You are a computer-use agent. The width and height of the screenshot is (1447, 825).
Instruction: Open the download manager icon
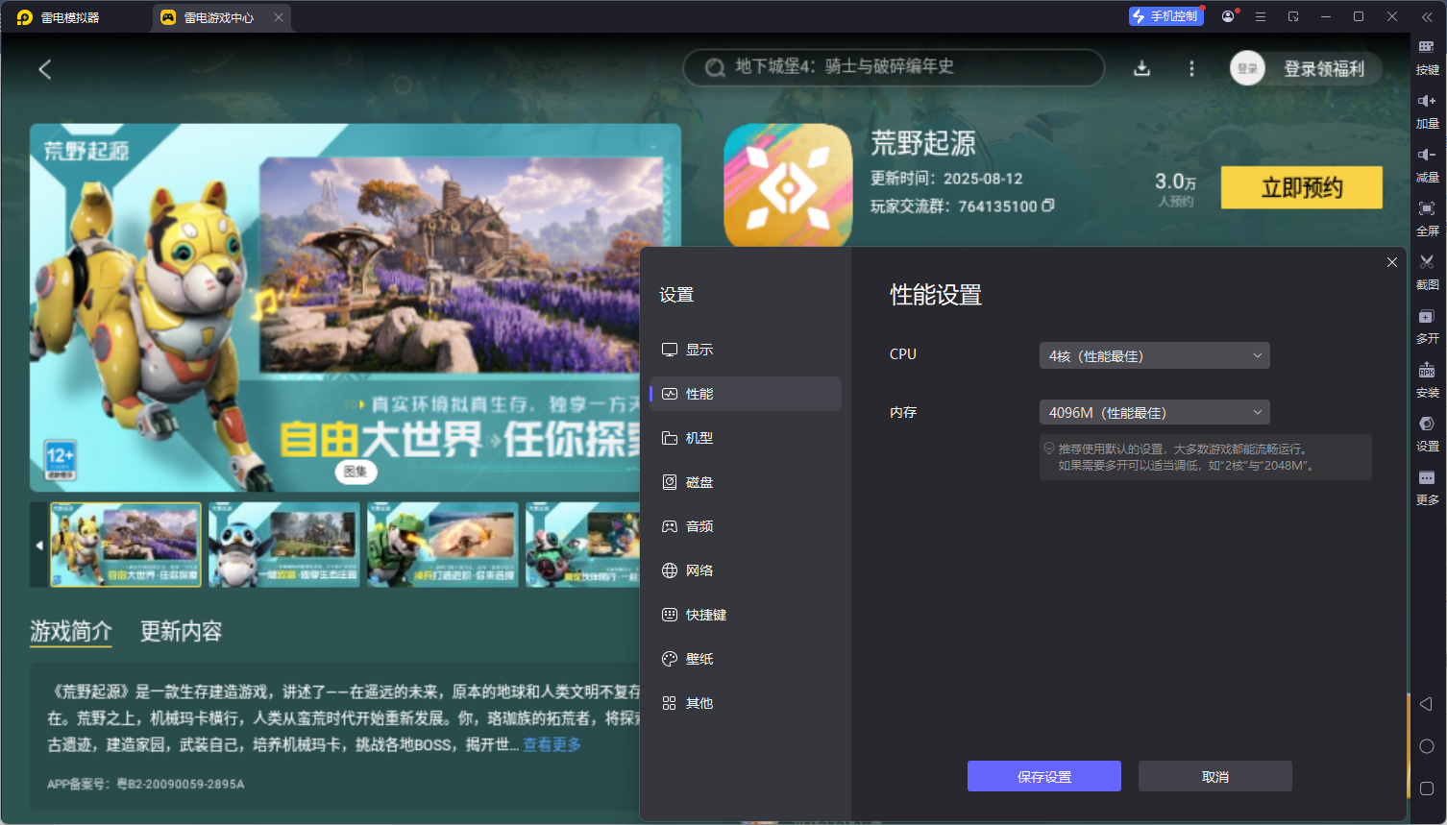click(x=1141, y=68)
